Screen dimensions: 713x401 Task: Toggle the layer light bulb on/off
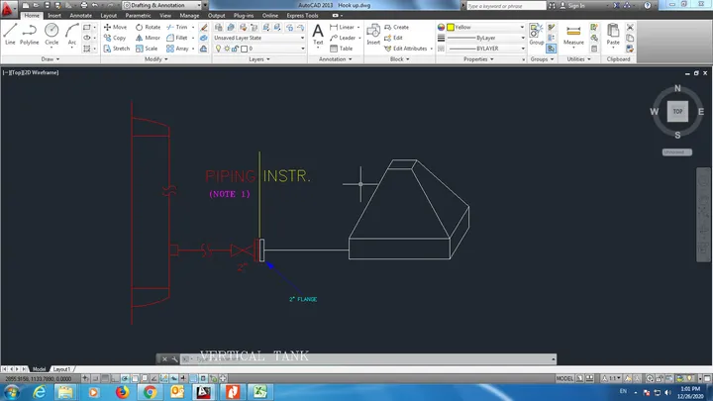[218, 49]
